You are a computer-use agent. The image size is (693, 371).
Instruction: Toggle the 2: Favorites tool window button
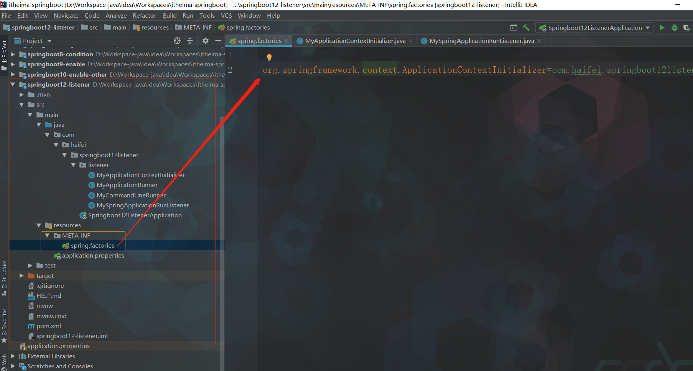(x=4, y=326)
